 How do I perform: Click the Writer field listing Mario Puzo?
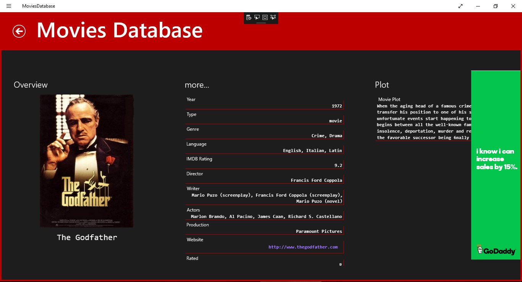pyautogui.click(x=264, y=198)
